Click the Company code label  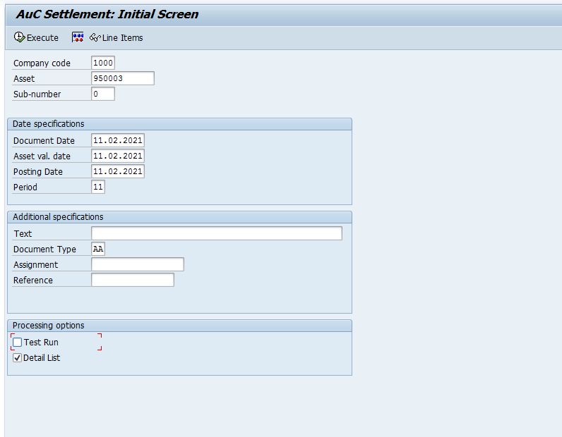point(42,63)
